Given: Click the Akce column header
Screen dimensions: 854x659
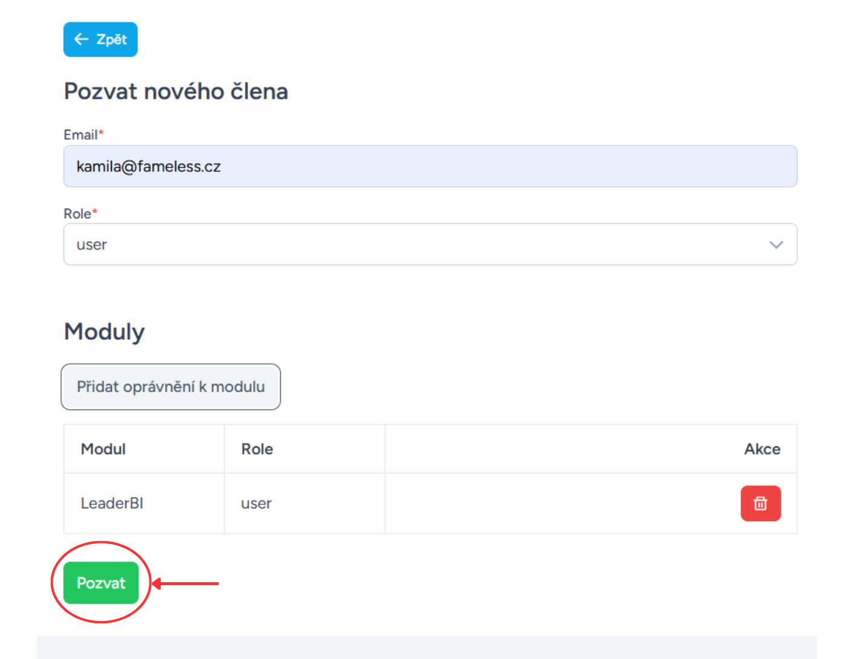Looking at the screenshot, I should click(x=762, y=449).
